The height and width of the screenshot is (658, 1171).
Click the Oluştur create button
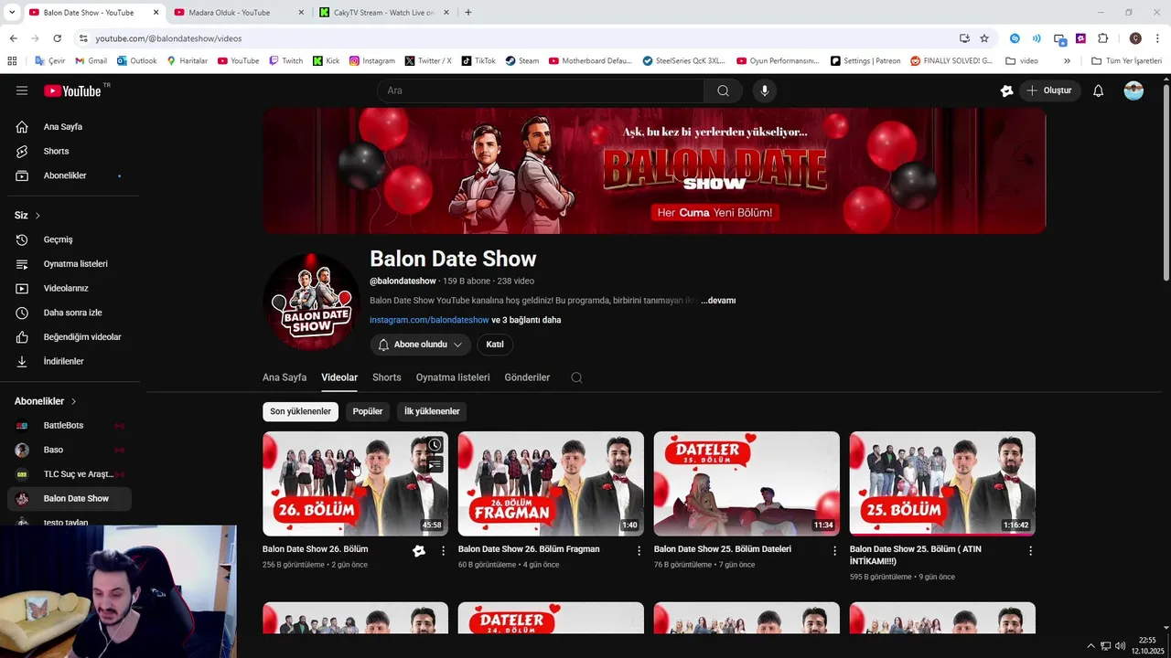coord(1050,90)
